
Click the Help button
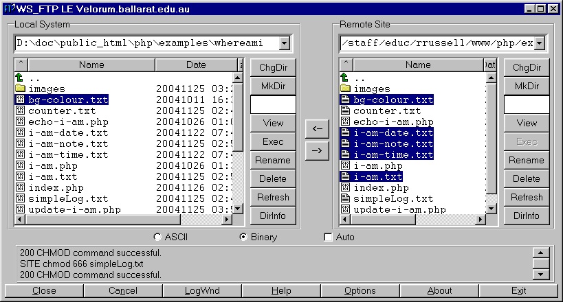click(281, 290)
